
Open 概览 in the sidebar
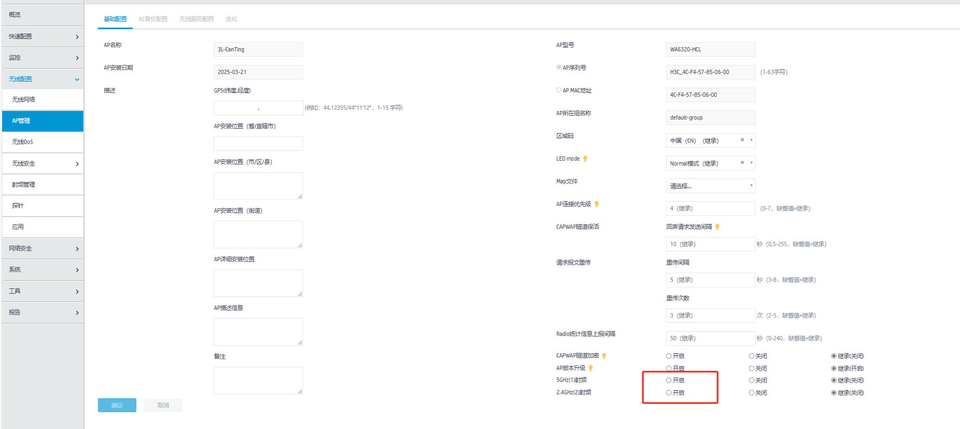[43, 15]
